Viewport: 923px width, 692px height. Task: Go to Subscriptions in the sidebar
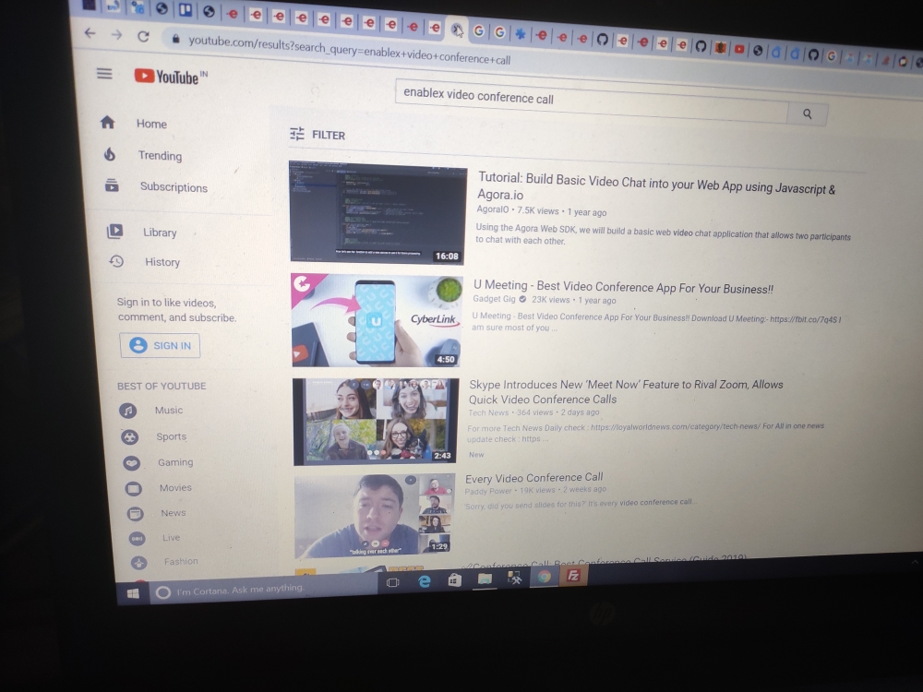click(173, 187)
